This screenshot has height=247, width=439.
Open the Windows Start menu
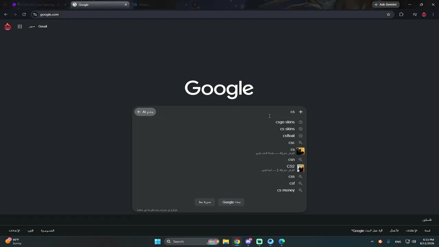(157, 242)
